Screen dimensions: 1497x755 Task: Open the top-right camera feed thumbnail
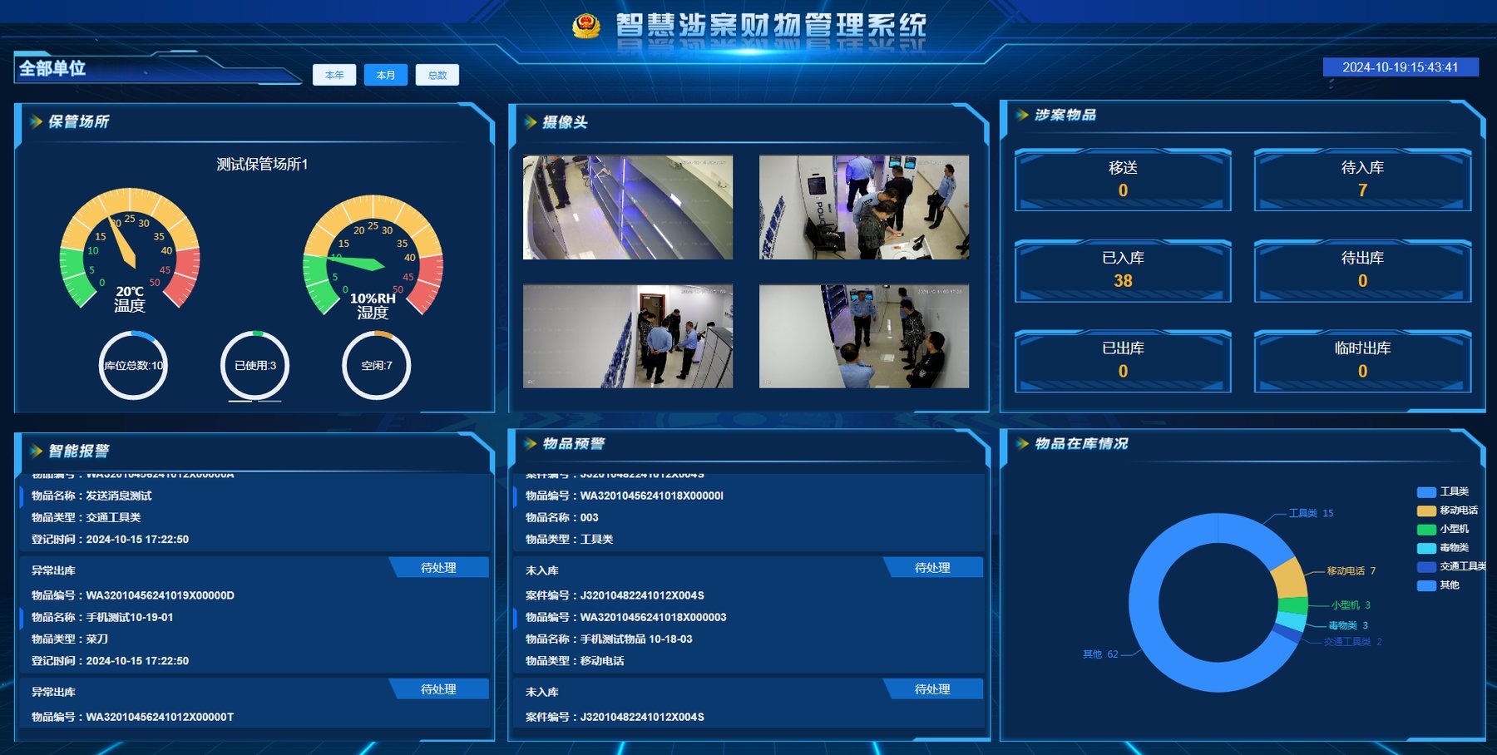pos(864,207)
